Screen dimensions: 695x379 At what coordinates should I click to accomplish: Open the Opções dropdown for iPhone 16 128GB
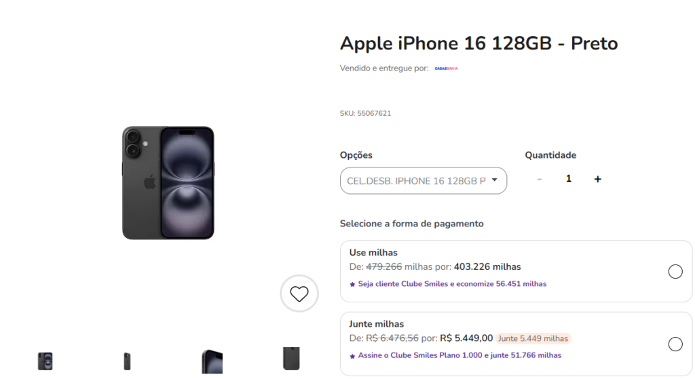pos(415,180)
